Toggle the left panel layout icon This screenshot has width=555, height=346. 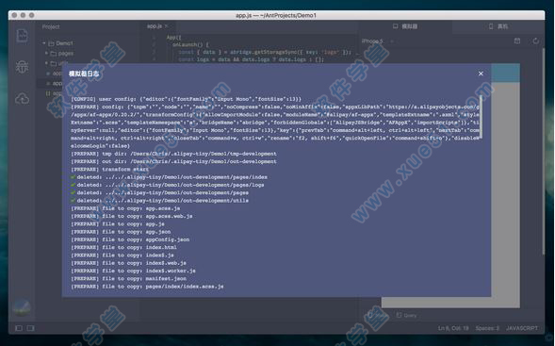coord(19,328)
